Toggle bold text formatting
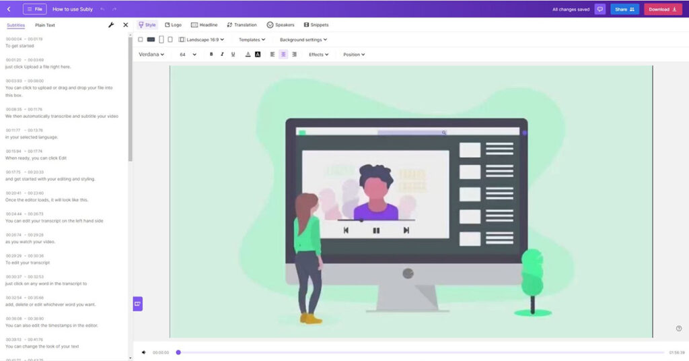Screen dimensions: 689x361 click(211, 55)
